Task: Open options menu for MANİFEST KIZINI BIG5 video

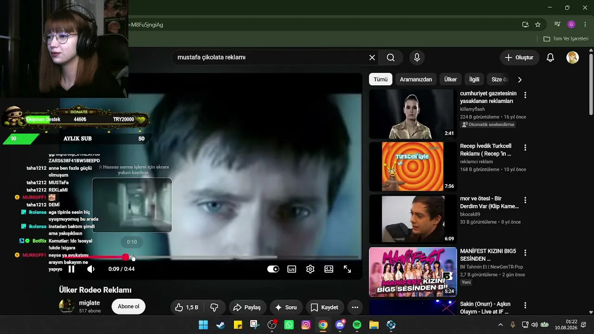Action: 525,253
